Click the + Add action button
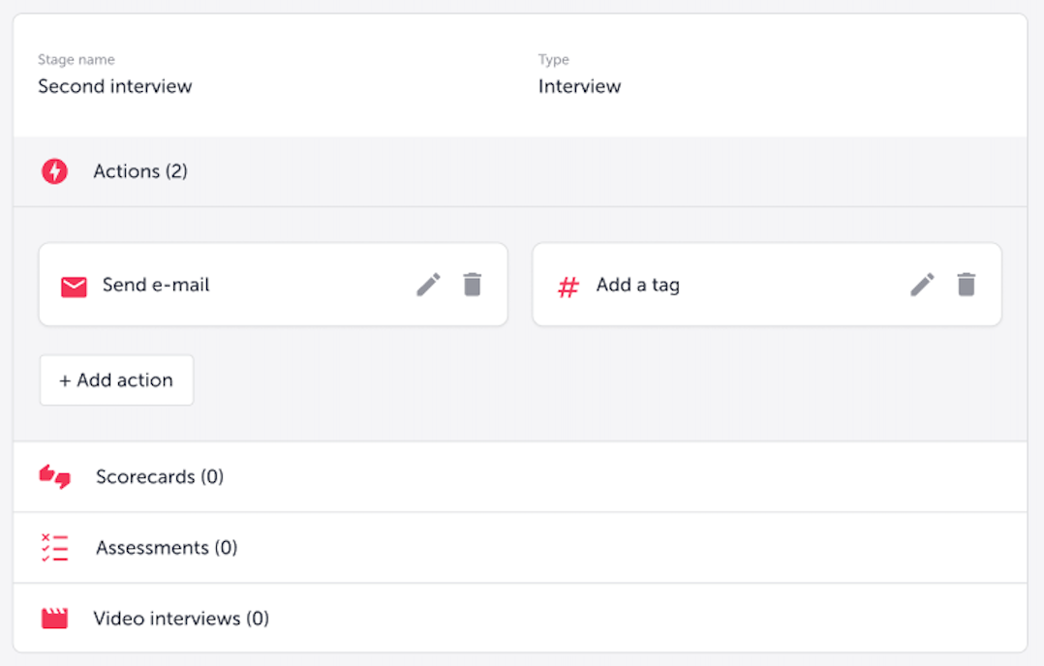1044x666 pixels. coord(116,379)
